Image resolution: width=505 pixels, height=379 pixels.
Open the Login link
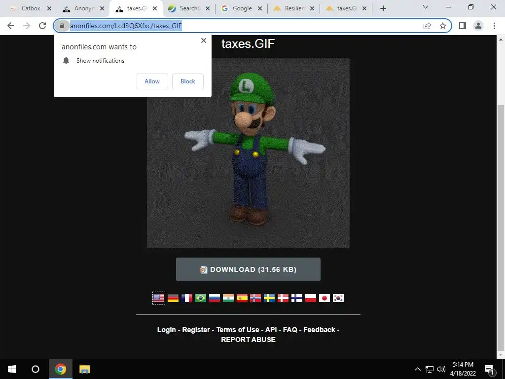(167, 330)
